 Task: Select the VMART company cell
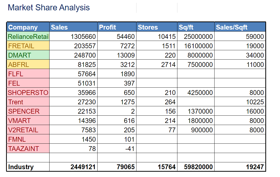coord(28,121)
